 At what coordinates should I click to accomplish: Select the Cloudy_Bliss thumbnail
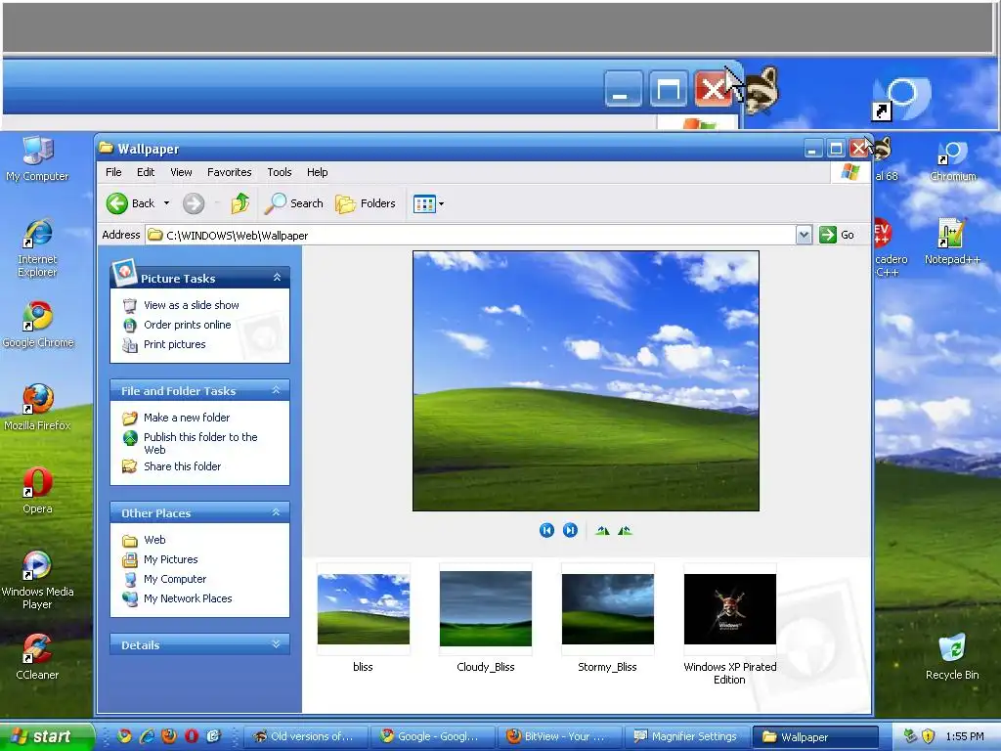[486, 609]
